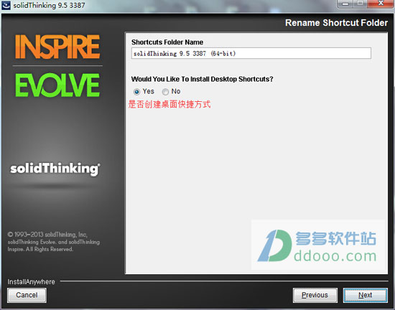The image size is (395, 310).
Task: Go back with the Previous button
Action: [315, 295]
